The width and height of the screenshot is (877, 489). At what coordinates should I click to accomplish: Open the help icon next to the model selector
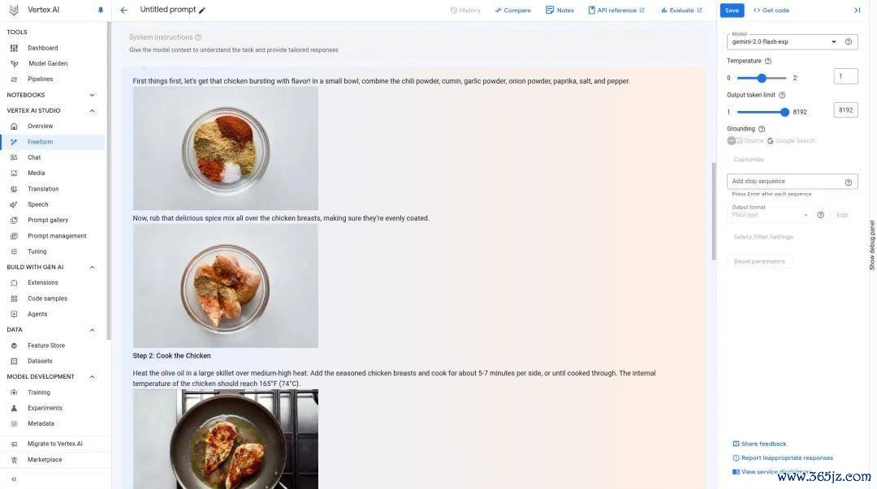click(849, 42)
